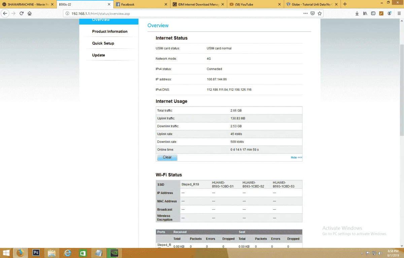Open page actions three-dot menu in address bar

click(305, 13)
